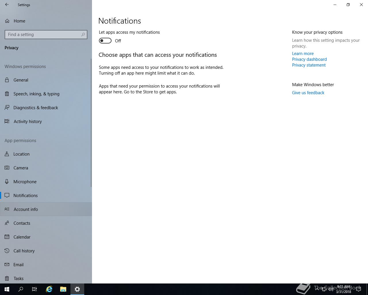Click 'Windows permissions' group label
Image resolution: width=368 pixels, height=295 pixels.
coord(25,67)
